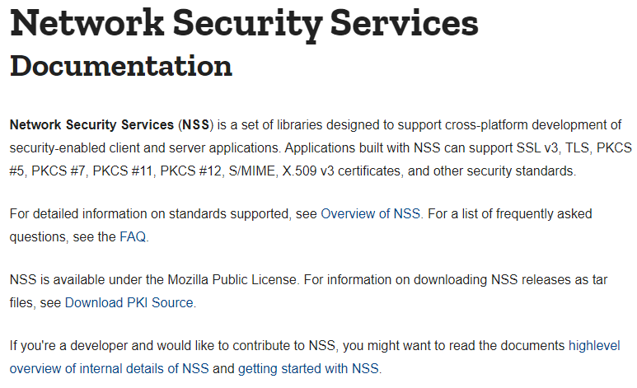The width and height of the screenshot is (637, 388).
Task: Click the bold NSS abbreviation in parentheses
Action: [196, 124]
